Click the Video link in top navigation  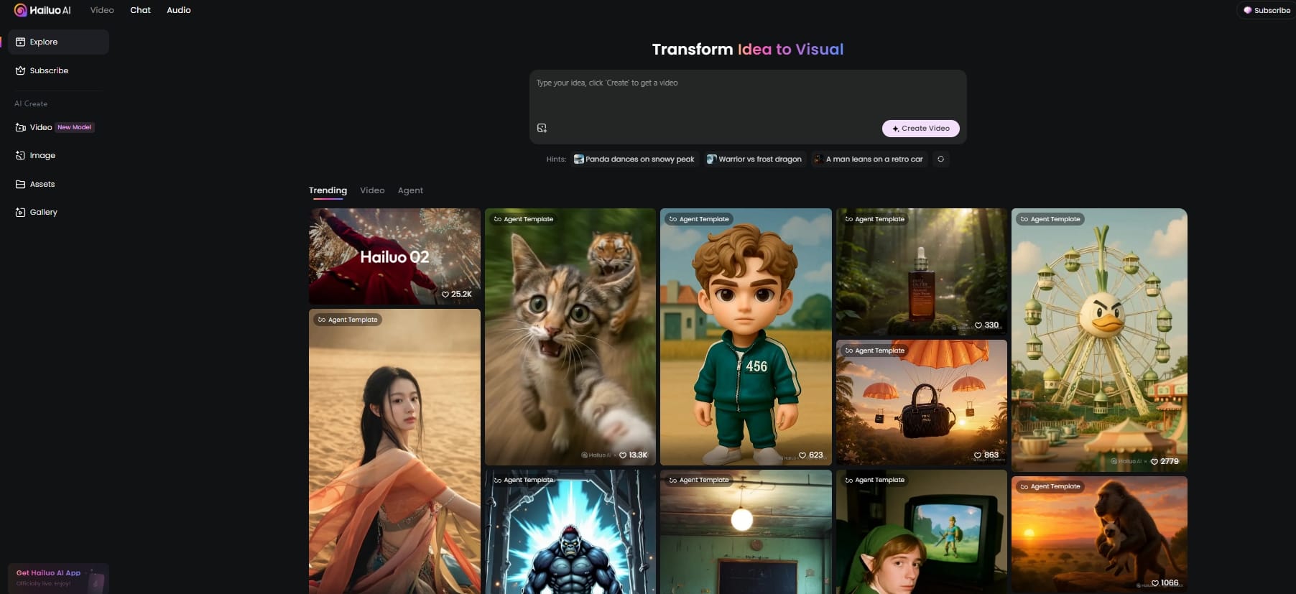[x=102, y=10]
